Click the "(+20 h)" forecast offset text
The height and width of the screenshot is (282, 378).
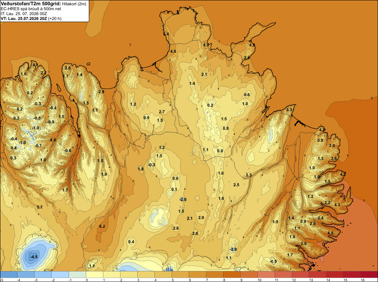(55, 18)
